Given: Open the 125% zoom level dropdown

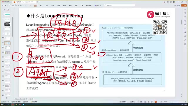Looking at the screenshot, I should tap(166, 102).
